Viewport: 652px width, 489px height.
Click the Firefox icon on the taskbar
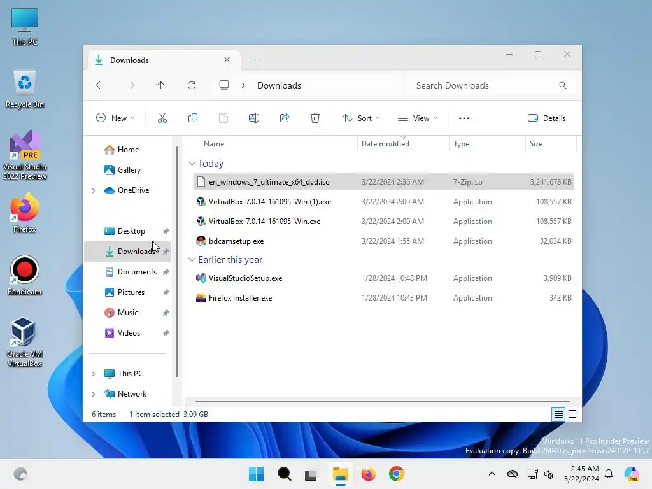pos(369,474)
